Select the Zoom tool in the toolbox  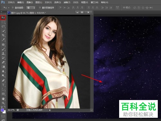point(3,103)
